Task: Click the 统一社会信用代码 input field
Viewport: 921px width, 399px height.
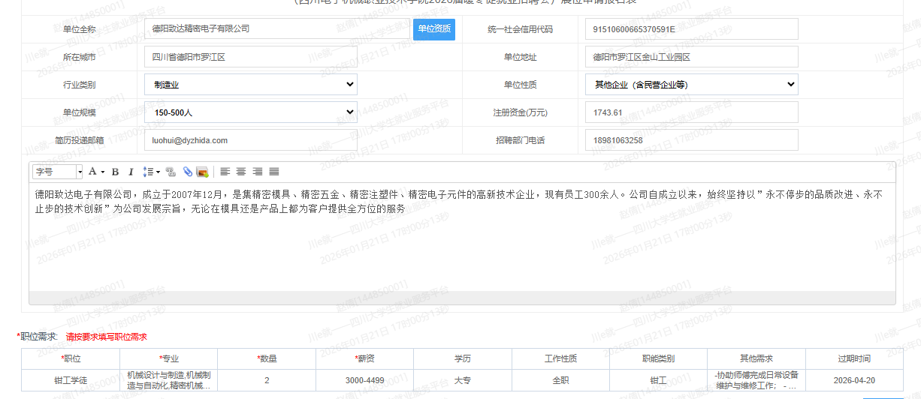Action: [x=692, y=28]
